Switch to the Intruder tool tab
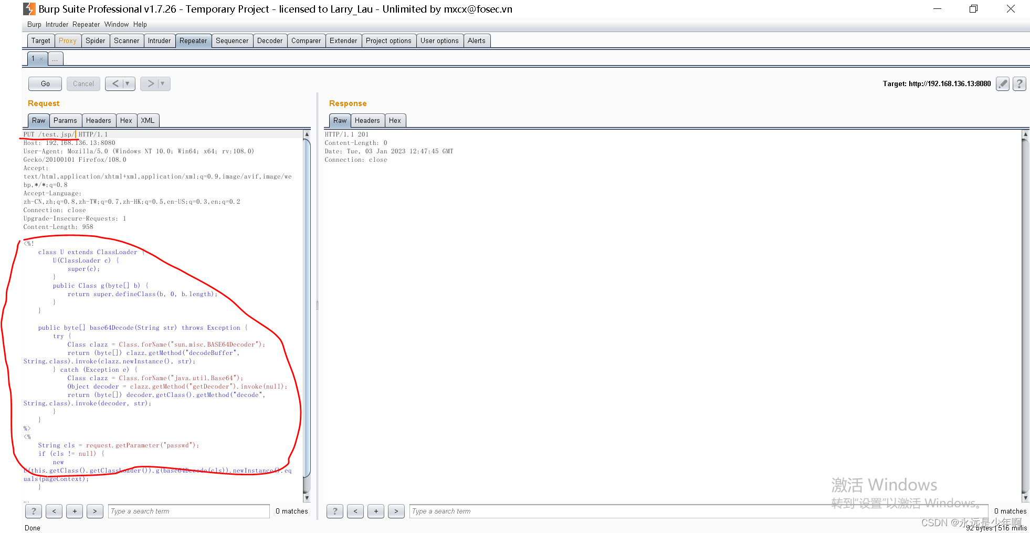This screenshot has width=1030, height=533. [x=160, y=40]
